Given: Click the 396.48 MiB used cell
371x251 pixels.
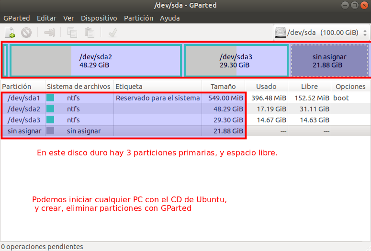Looking at the screenshot, I should tap(266, 98).
